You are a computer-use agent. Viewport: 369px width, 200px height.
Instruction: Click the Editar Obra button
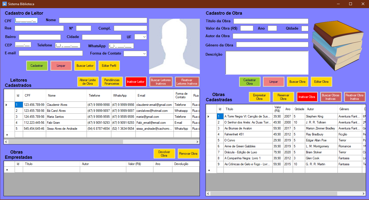321,82
